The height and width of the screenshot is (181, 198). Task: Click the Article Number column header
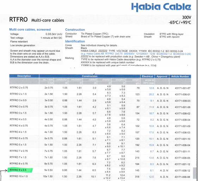pos(180,77)
